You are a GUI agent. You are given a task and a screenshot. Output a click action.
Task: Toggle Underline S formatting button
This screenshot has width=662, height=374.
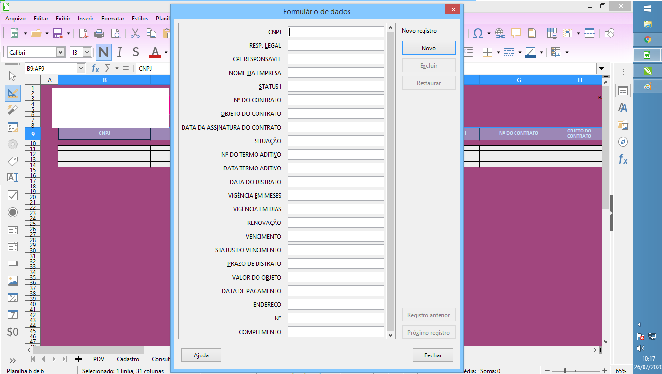coord(136,52)
